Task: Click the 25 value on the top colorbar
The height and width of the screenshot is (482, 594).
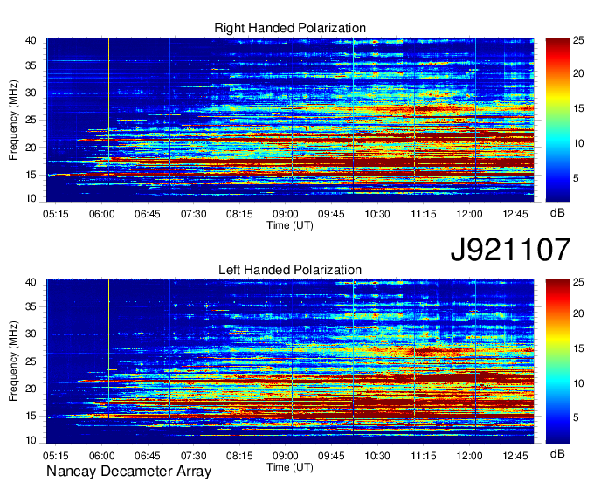Action: (x=578, y=40)
